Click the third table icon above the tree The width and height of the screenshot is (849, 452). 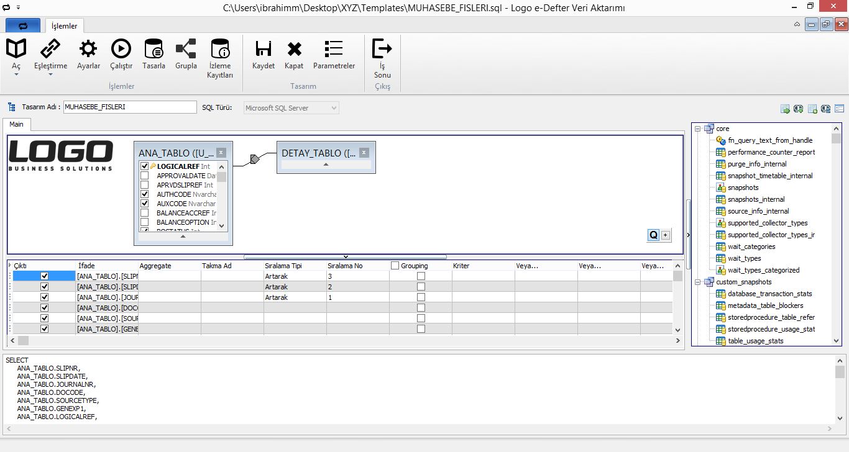click(812, 109)
